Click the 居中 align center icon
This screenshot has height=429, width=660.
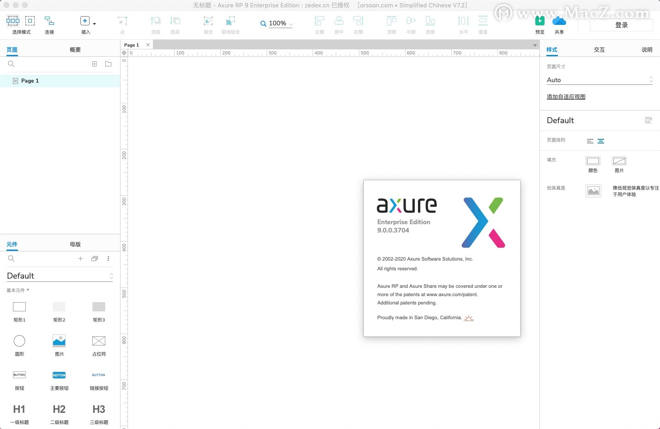point(339,21)
